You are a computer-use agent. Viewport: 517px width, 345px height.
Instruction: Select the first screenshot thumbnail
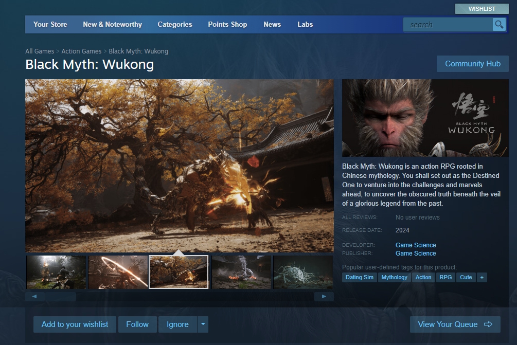[56, 272]
